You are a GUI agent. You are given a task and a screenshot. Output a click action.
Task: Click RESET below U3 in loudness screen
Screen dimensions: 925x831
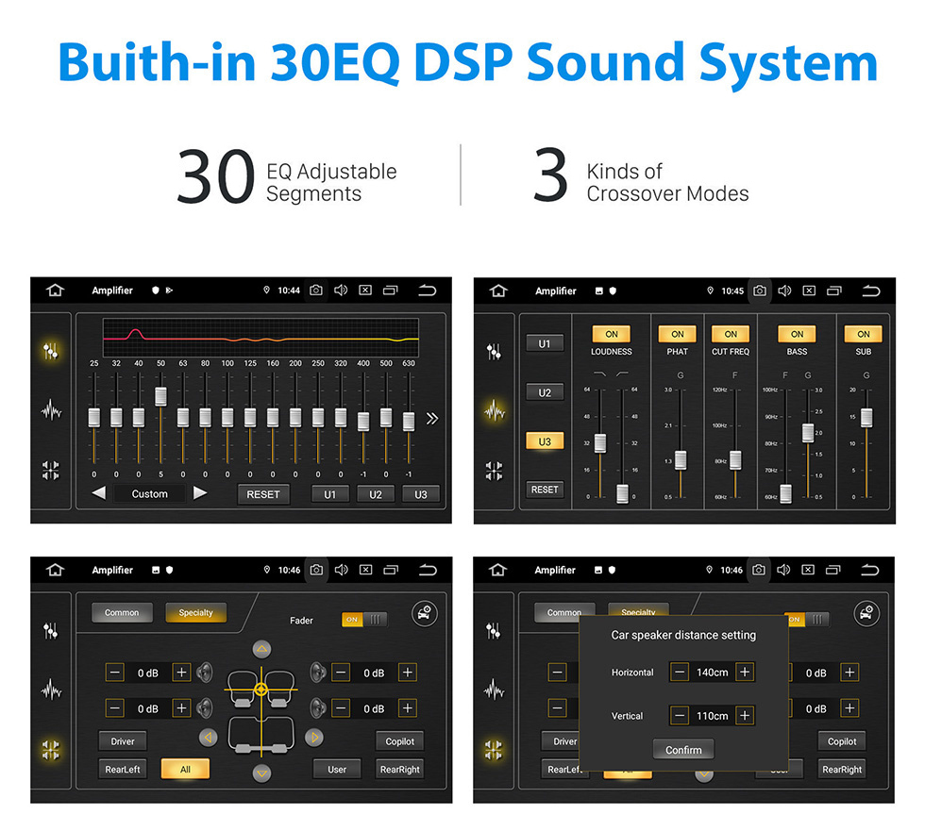point(545,490)
